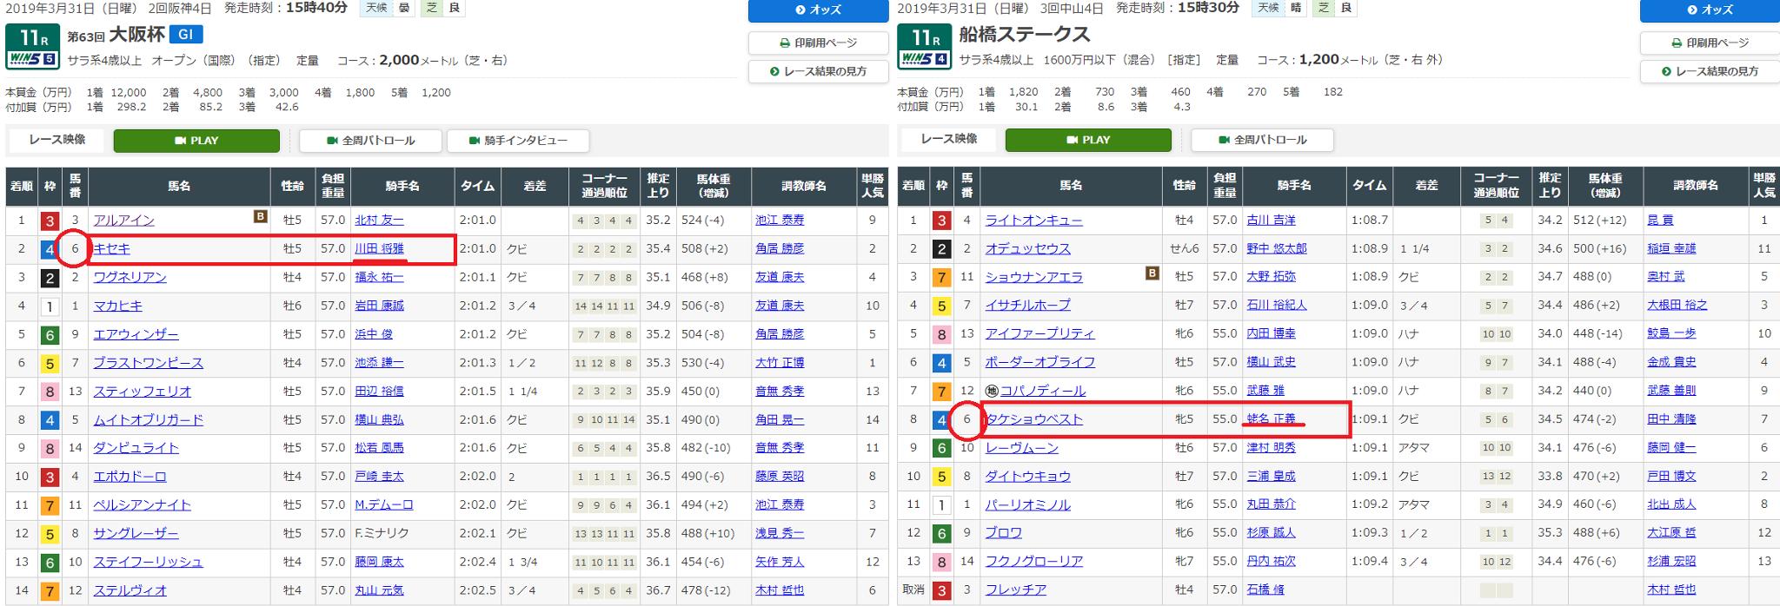Image resolution: width=1780 pixels, height=606 pixels.
Task: Open horse link タケショウベスト
Action: pos(1034,419)
